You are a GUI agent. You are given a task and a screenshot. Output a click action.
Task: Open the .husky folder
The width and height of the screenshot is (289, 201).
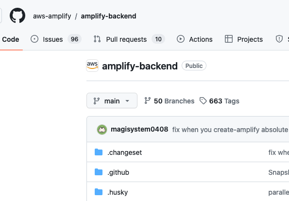118,192
